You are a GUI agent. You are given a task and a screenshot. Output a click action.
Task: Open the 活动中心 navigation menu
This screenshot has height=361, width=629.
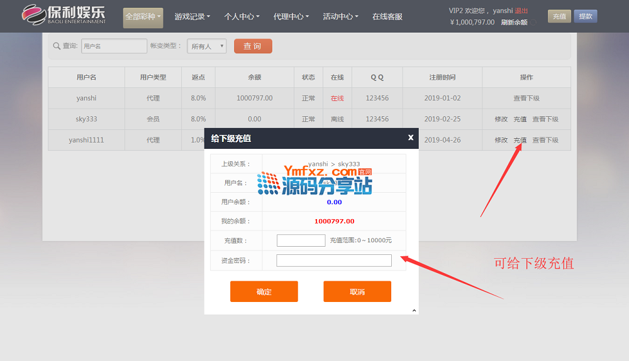tap(340, 17)
